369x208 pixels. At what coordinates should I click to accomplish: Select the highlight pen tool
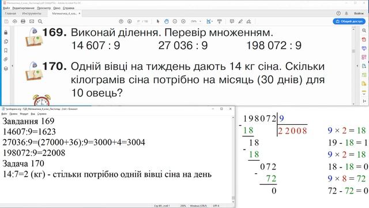point(240,21)
